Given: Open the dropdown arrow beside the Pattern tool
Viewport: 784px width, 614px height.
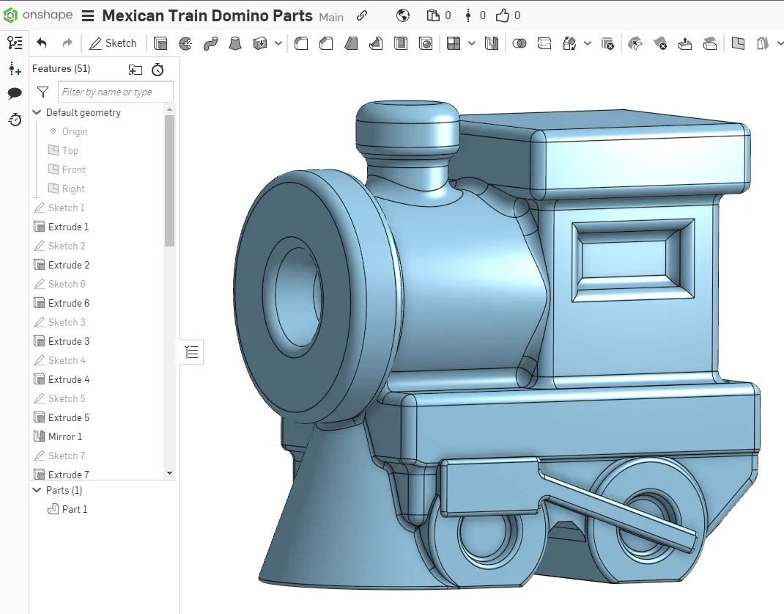Looking at the screenshot, I should [471, 44].
